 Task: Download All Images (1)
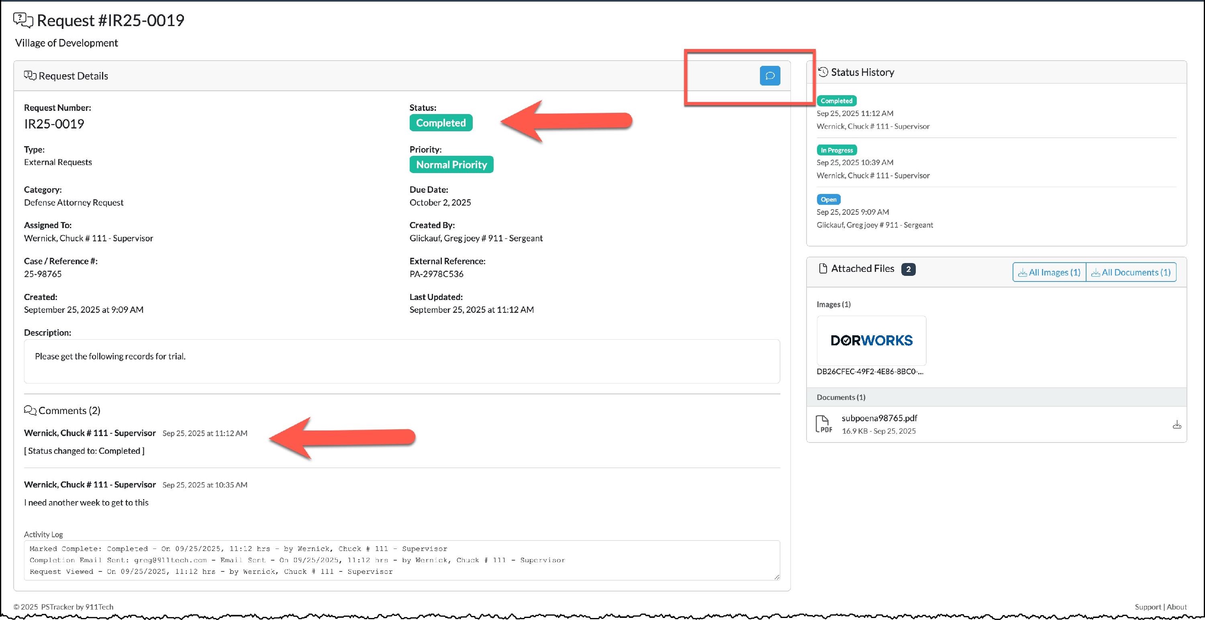(x=1049, y=272)
